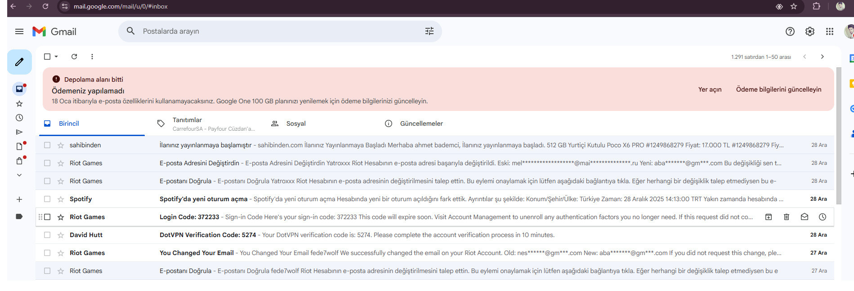
Task: Switch to the Birincil tab
Action: pos(92,123)
